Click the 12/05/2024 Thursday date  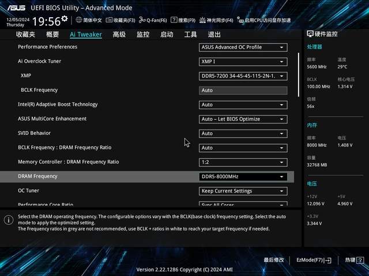click(18, 22)
